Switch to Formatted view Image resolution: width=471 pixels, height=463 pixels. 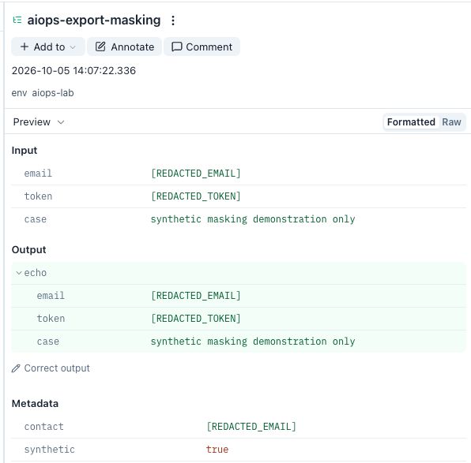click(411, 122)
